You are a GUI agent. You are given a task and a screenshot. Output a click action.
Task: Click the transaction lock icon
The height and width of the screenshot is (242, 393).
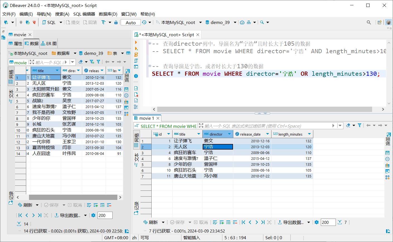[116, 22]
